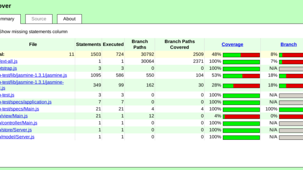Screen dimensions: 303x170
Task: Open the jasmine-1.3.1/jasmine.js file link
Action: (34, 75)
